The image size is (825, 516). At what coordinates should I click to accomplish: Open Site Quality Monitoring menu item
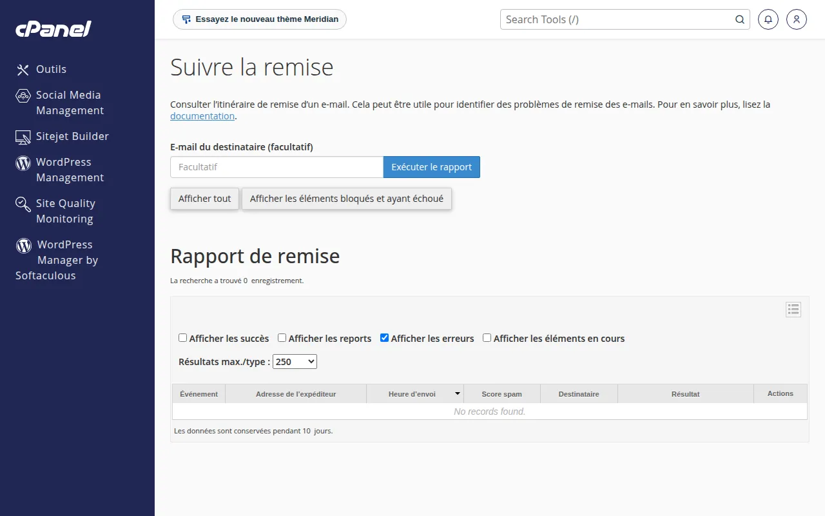pos(66,212)
